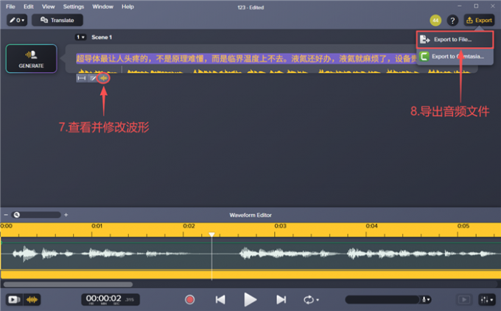Switch to video view toggle icon
Viewport: 501px width, 311px height.
pyautogui.click(x=14, y=299)
